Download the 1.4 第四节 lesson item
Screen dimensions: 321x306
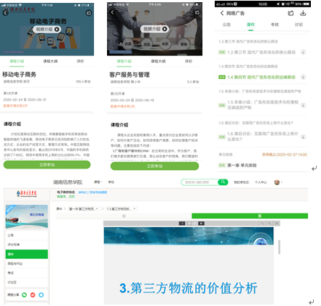(x=303, y=77)
